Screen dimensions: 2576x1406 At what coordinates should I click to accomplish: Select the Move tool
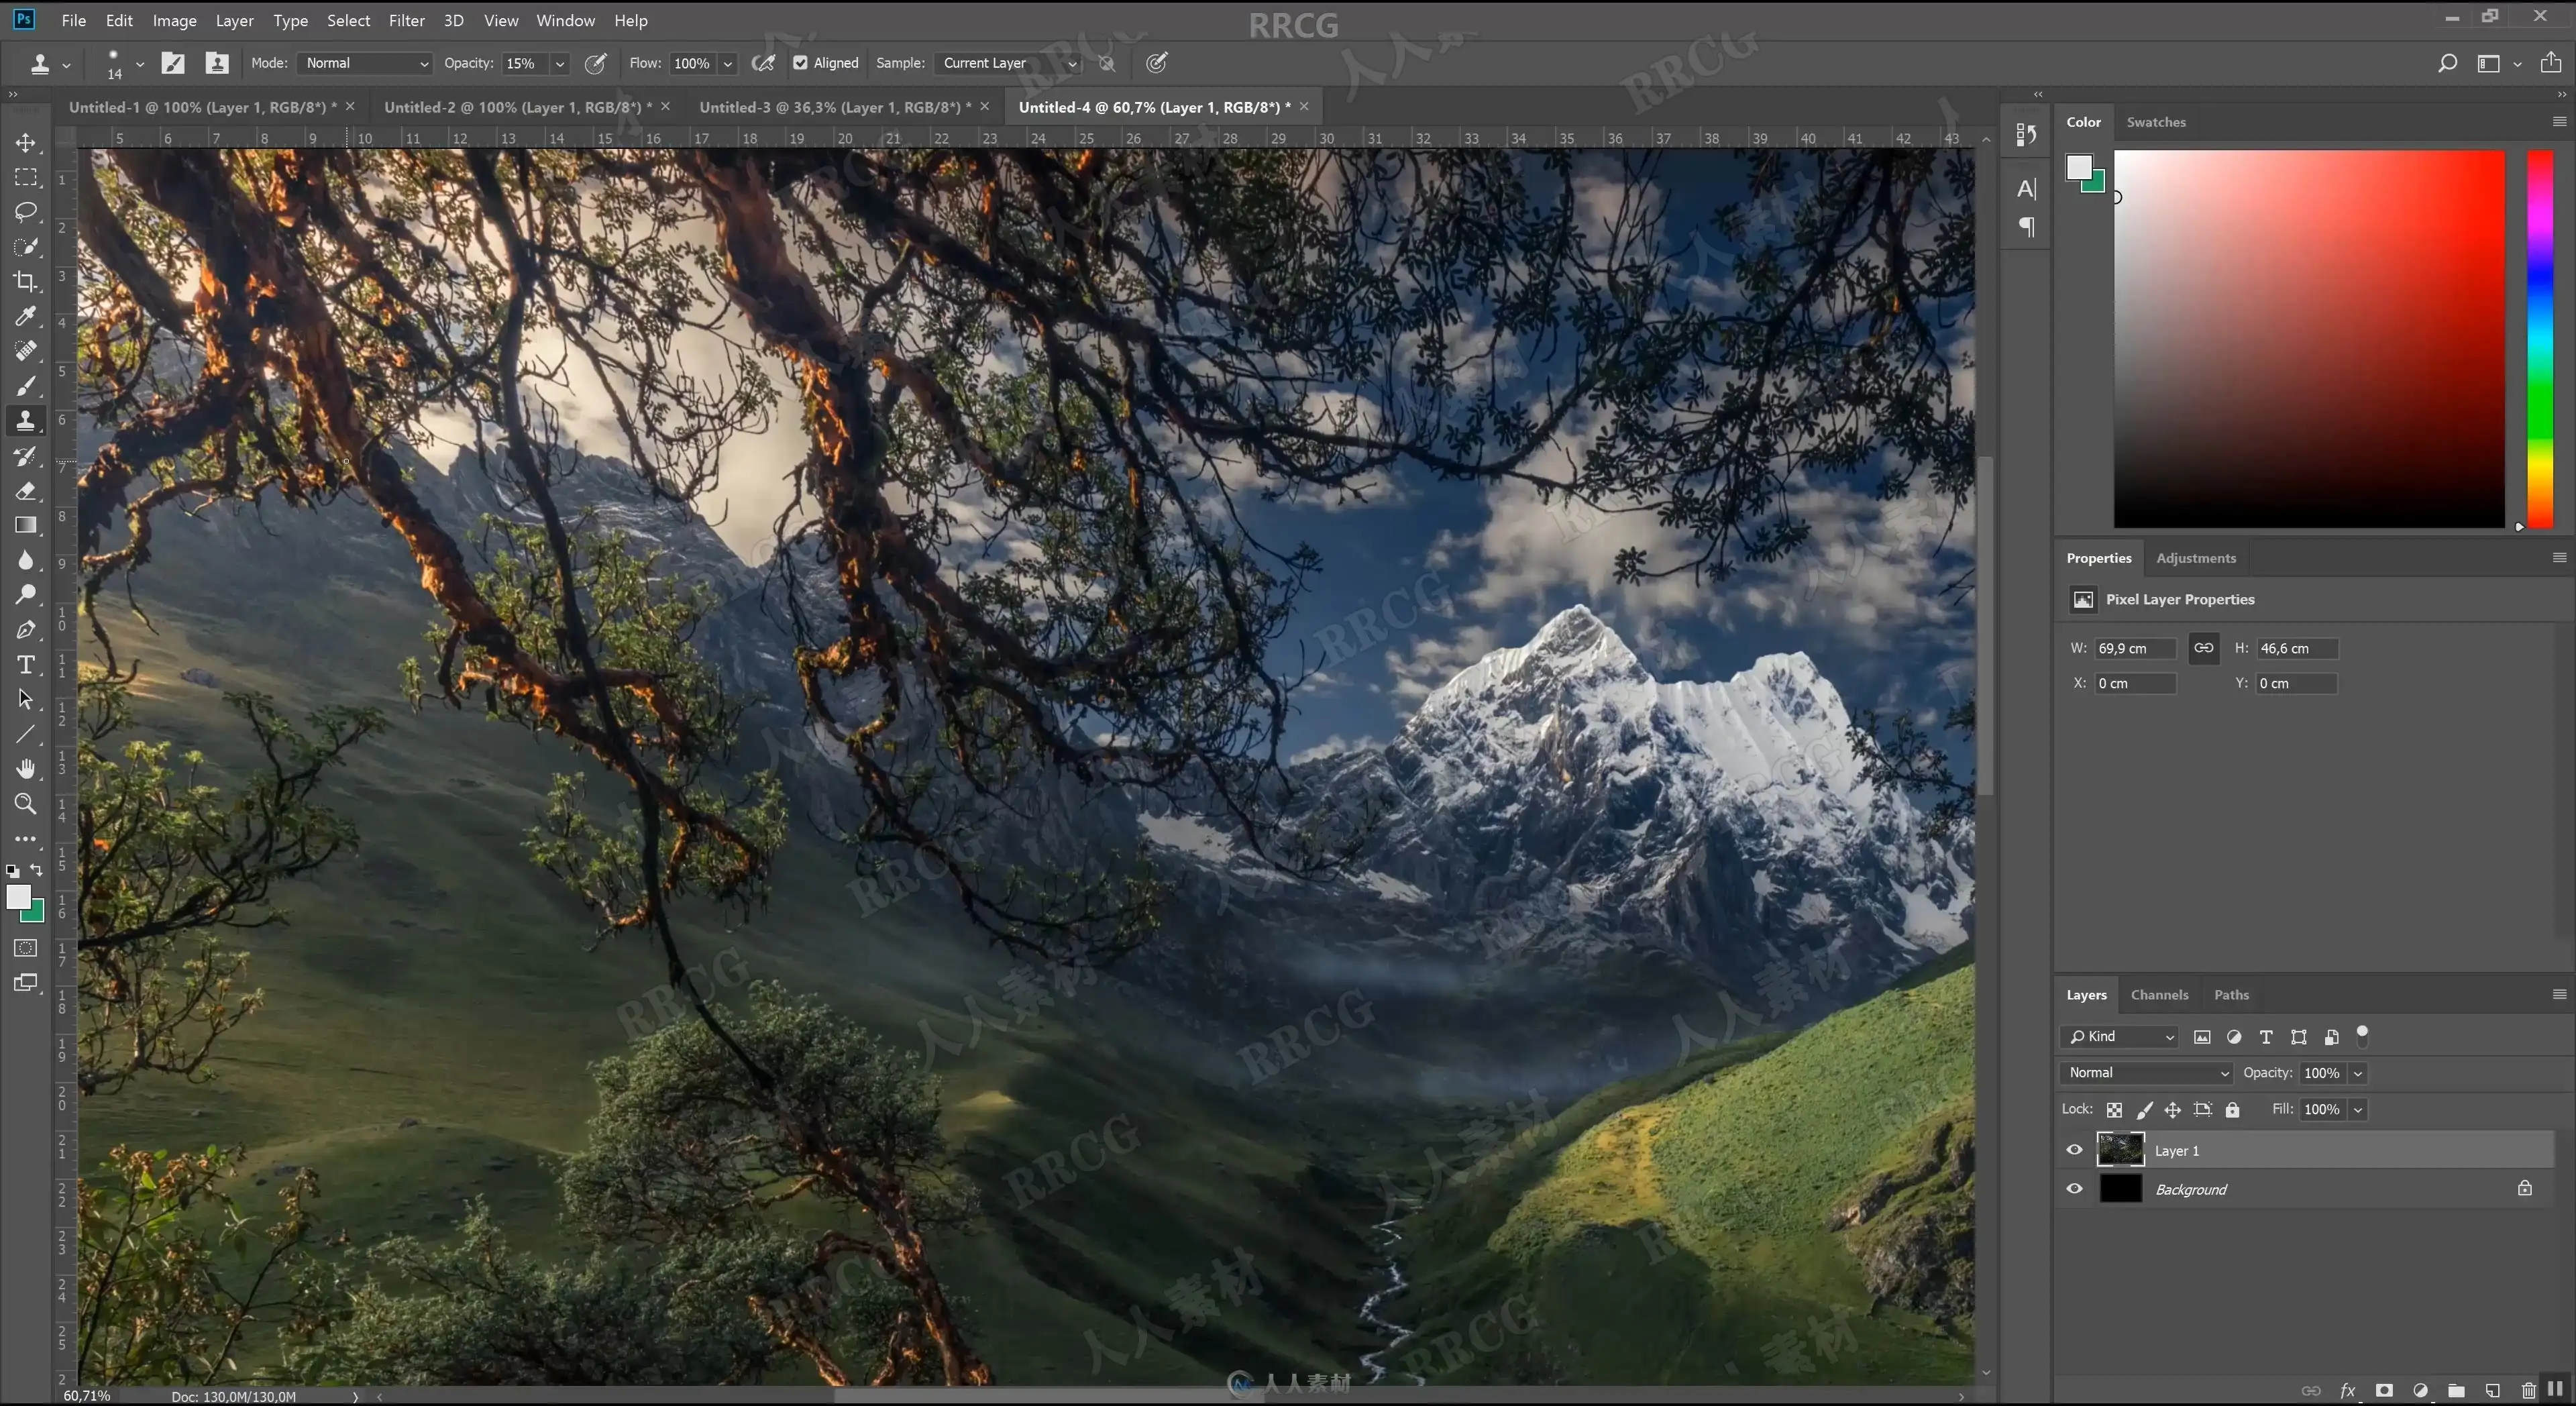[x=26, y=143]
